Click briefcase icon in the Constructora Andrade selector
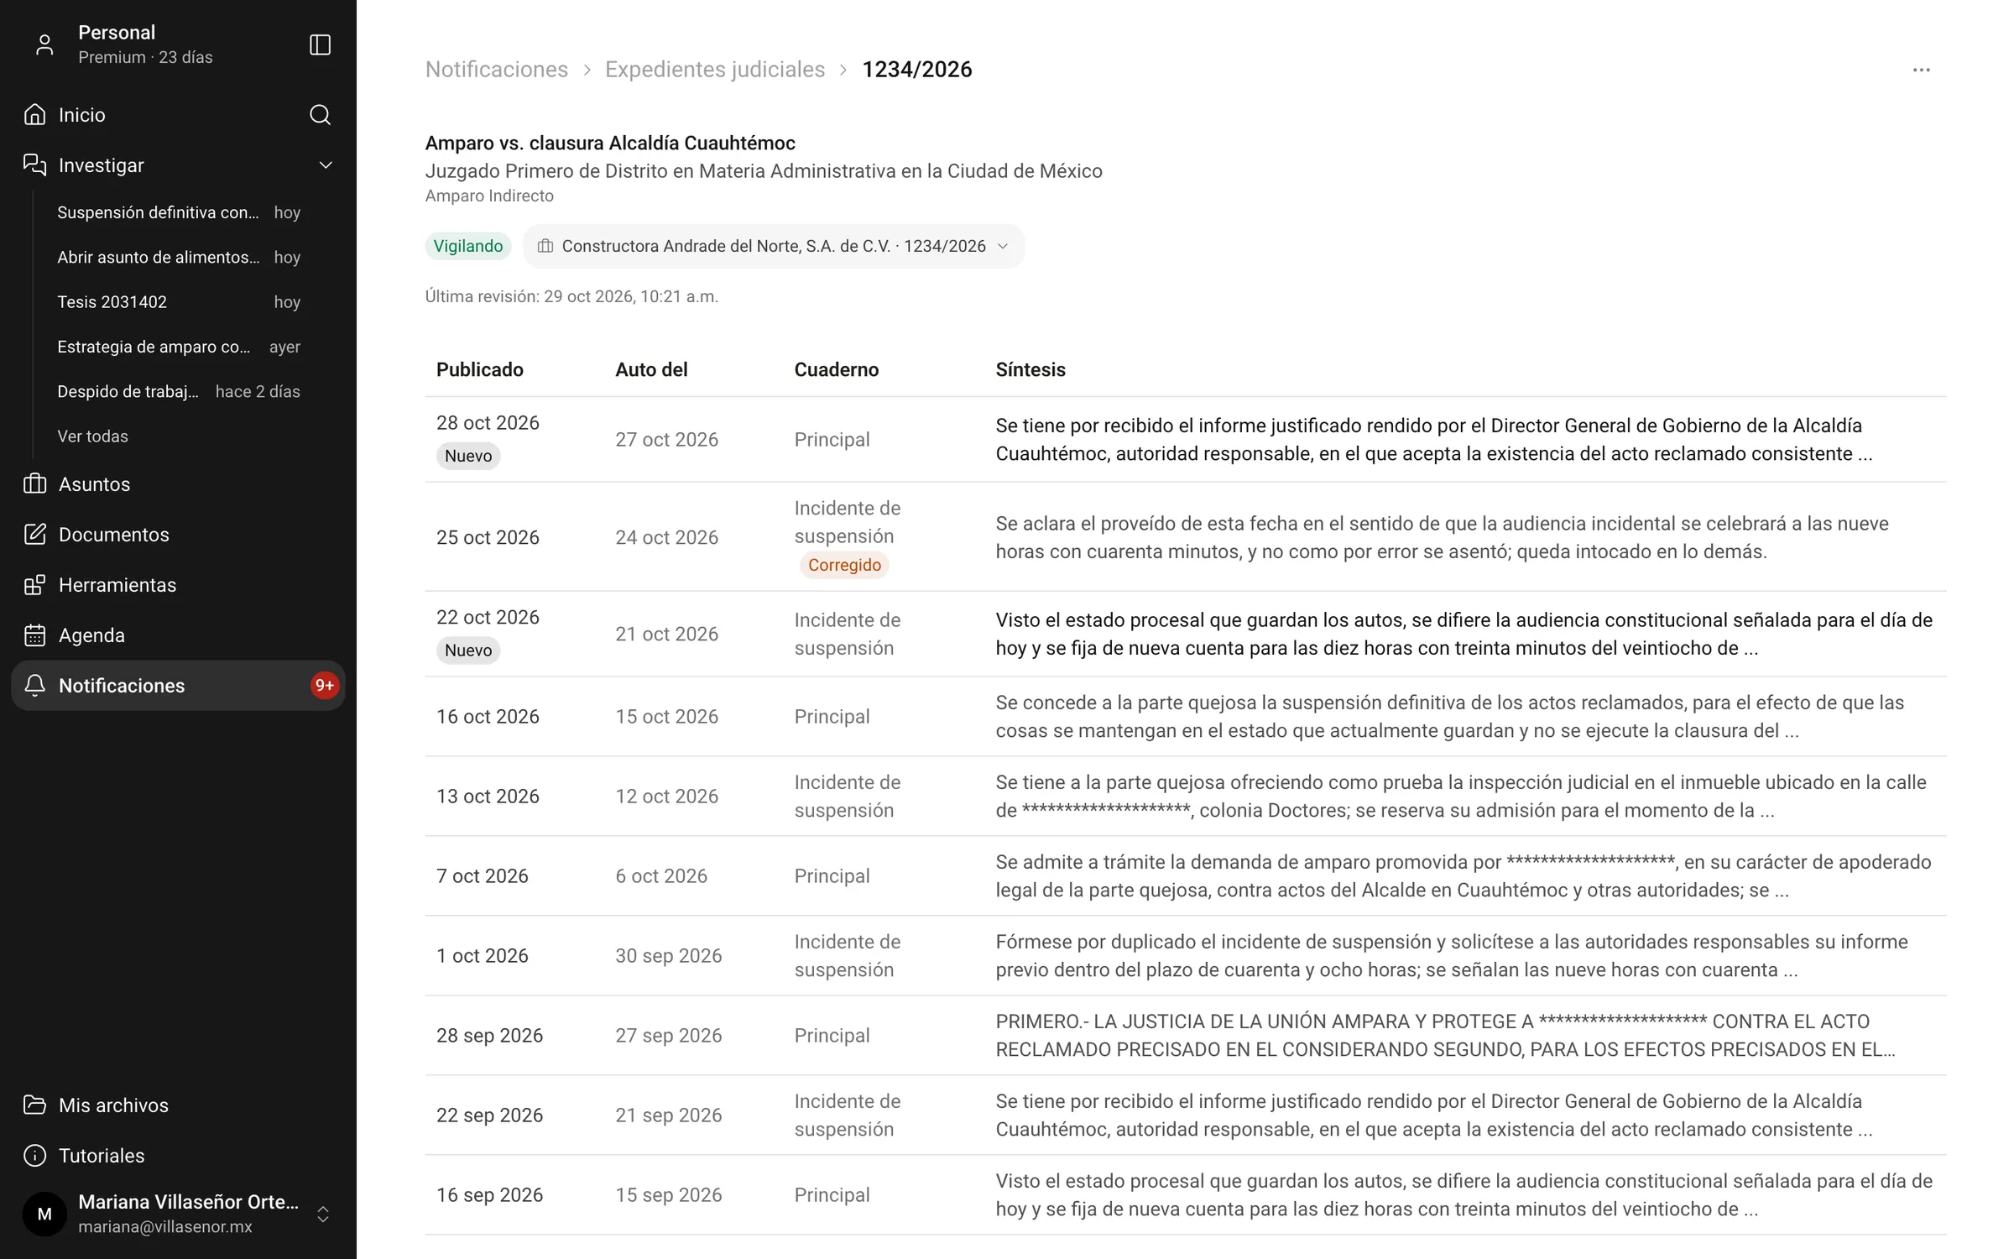This screenshot has height=1259, width=2014. point(545,246)
